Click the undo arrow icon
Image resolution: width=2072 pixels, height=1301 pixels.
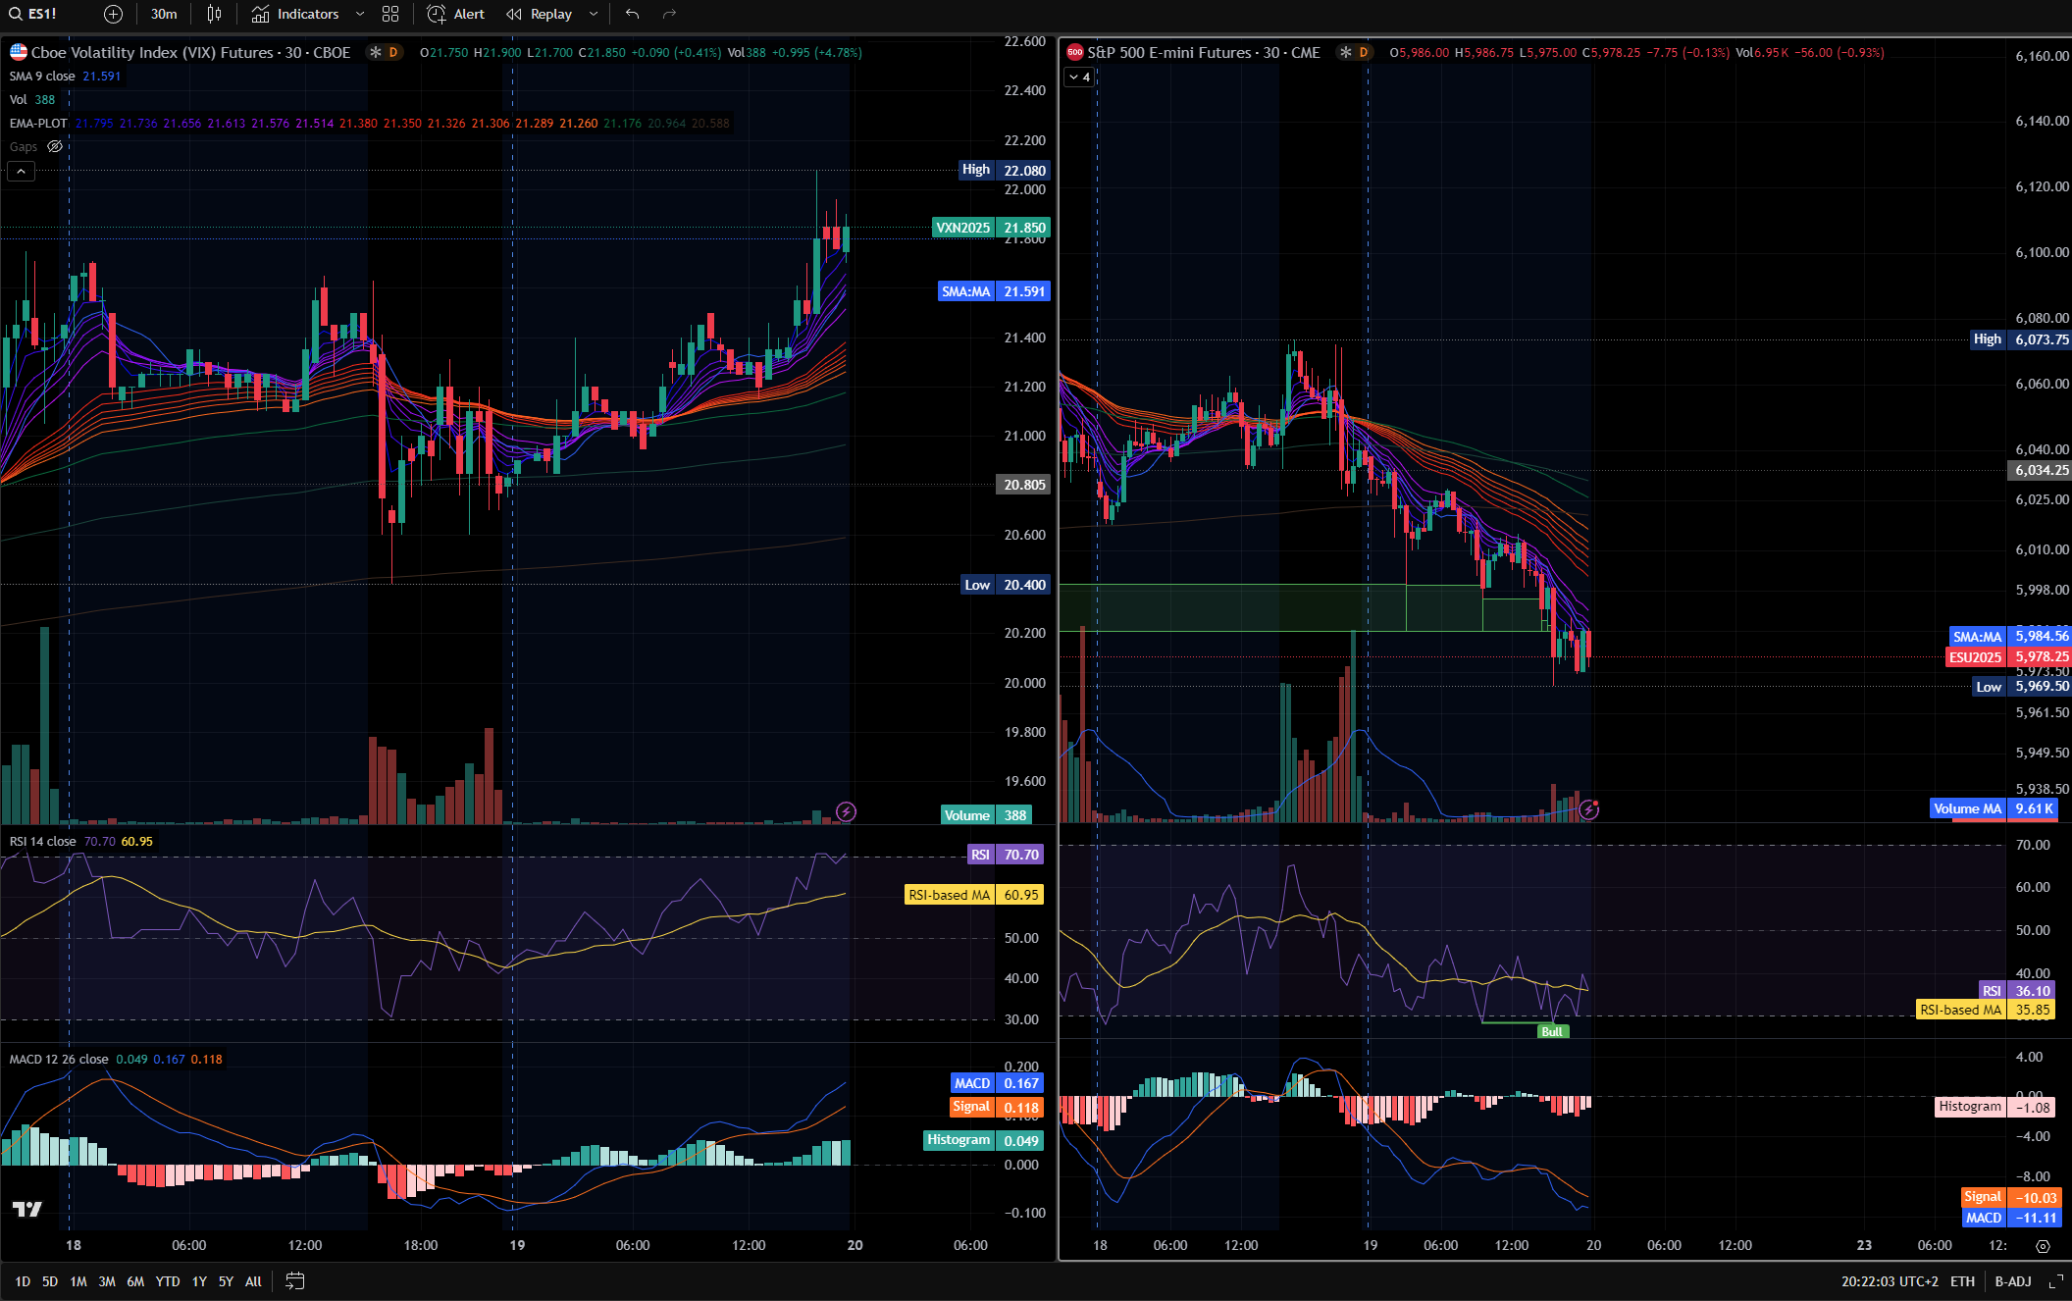[x=633, y=14]
